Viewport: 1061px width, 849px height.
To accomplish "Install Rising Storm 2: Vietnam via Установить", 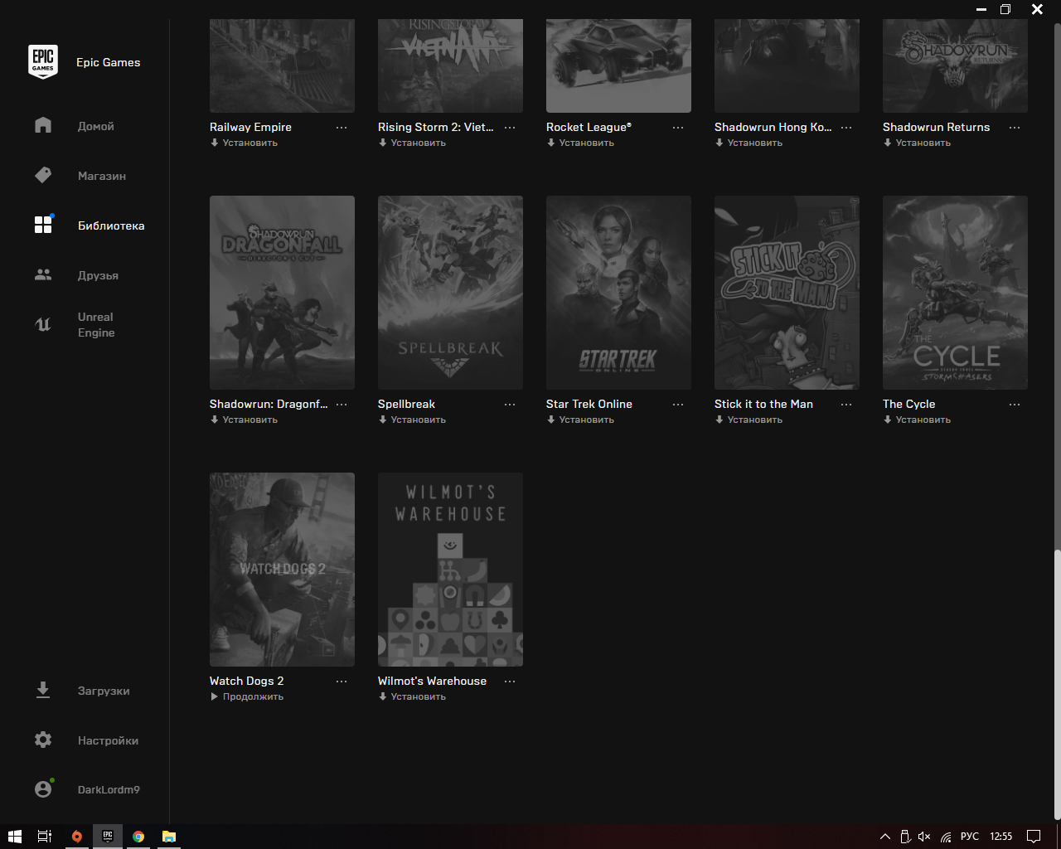I will click(412, 143).
